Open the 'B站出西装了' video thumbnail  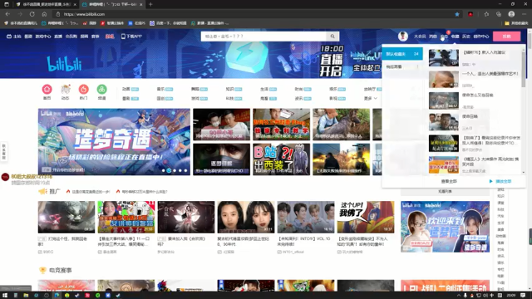click(x=281, y=159)
